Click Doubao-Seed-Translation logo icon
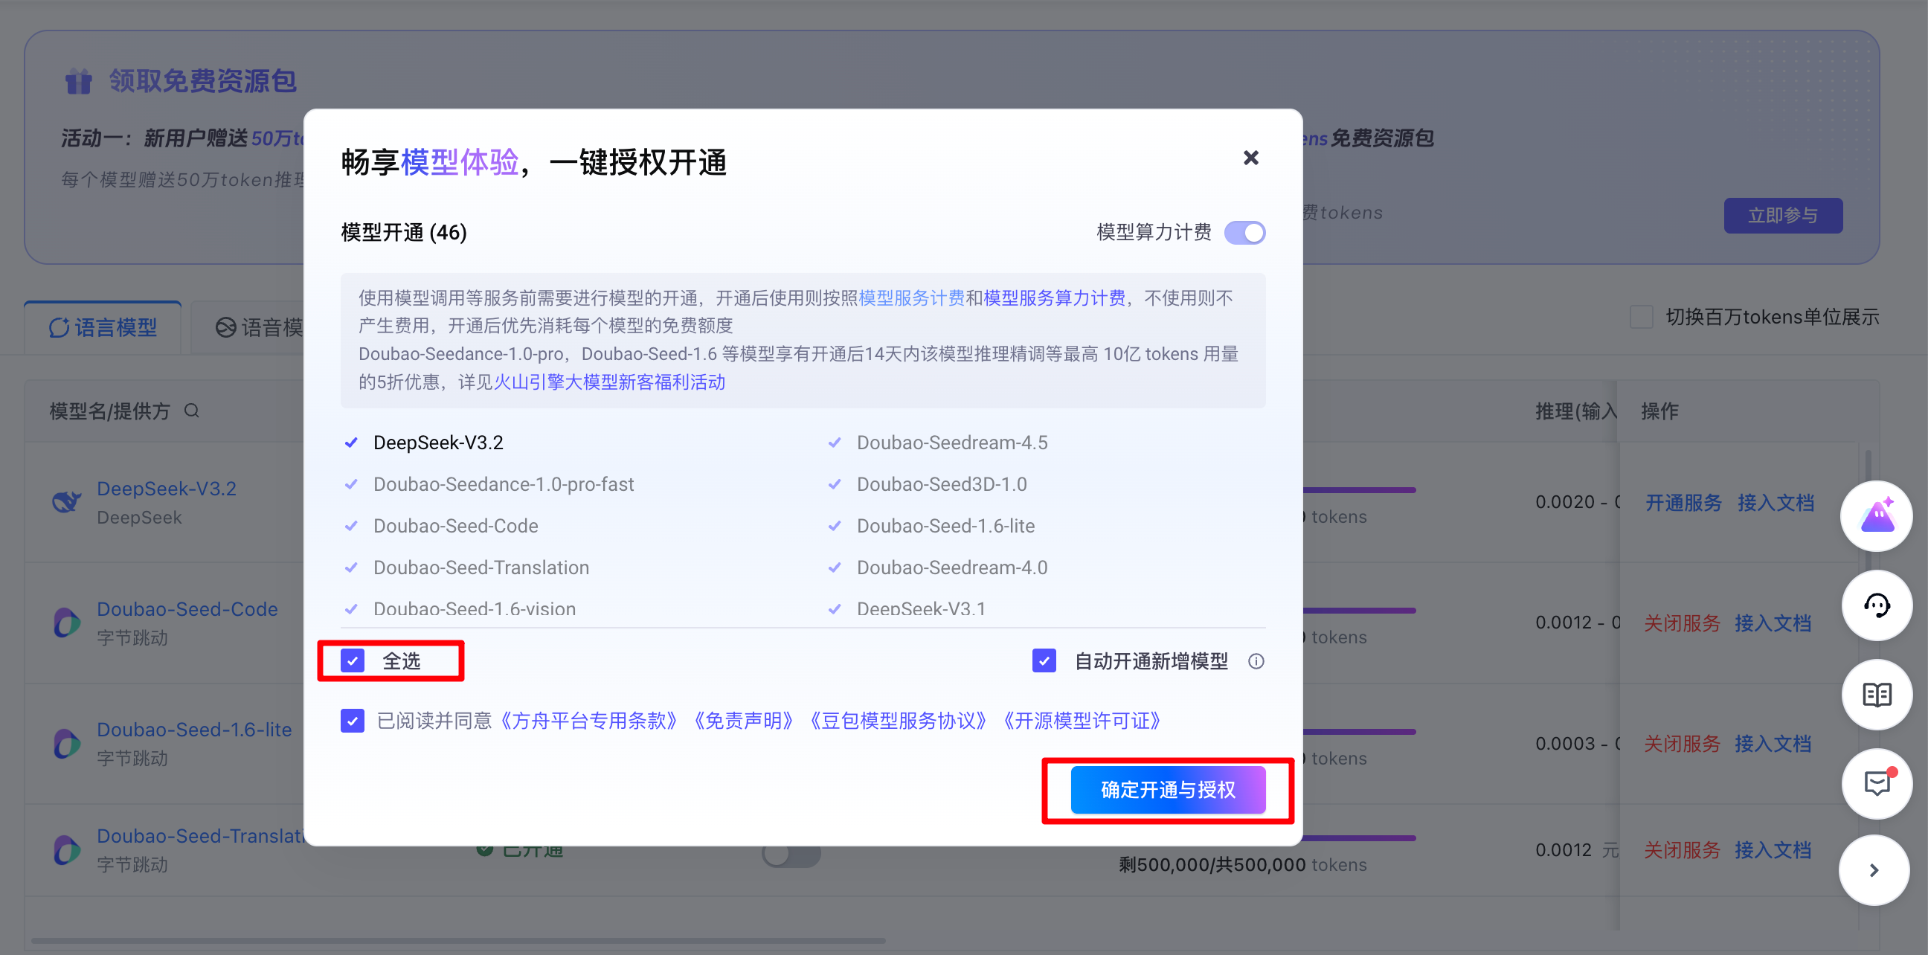Screen dimensions: 1928x955 point(67,850)
